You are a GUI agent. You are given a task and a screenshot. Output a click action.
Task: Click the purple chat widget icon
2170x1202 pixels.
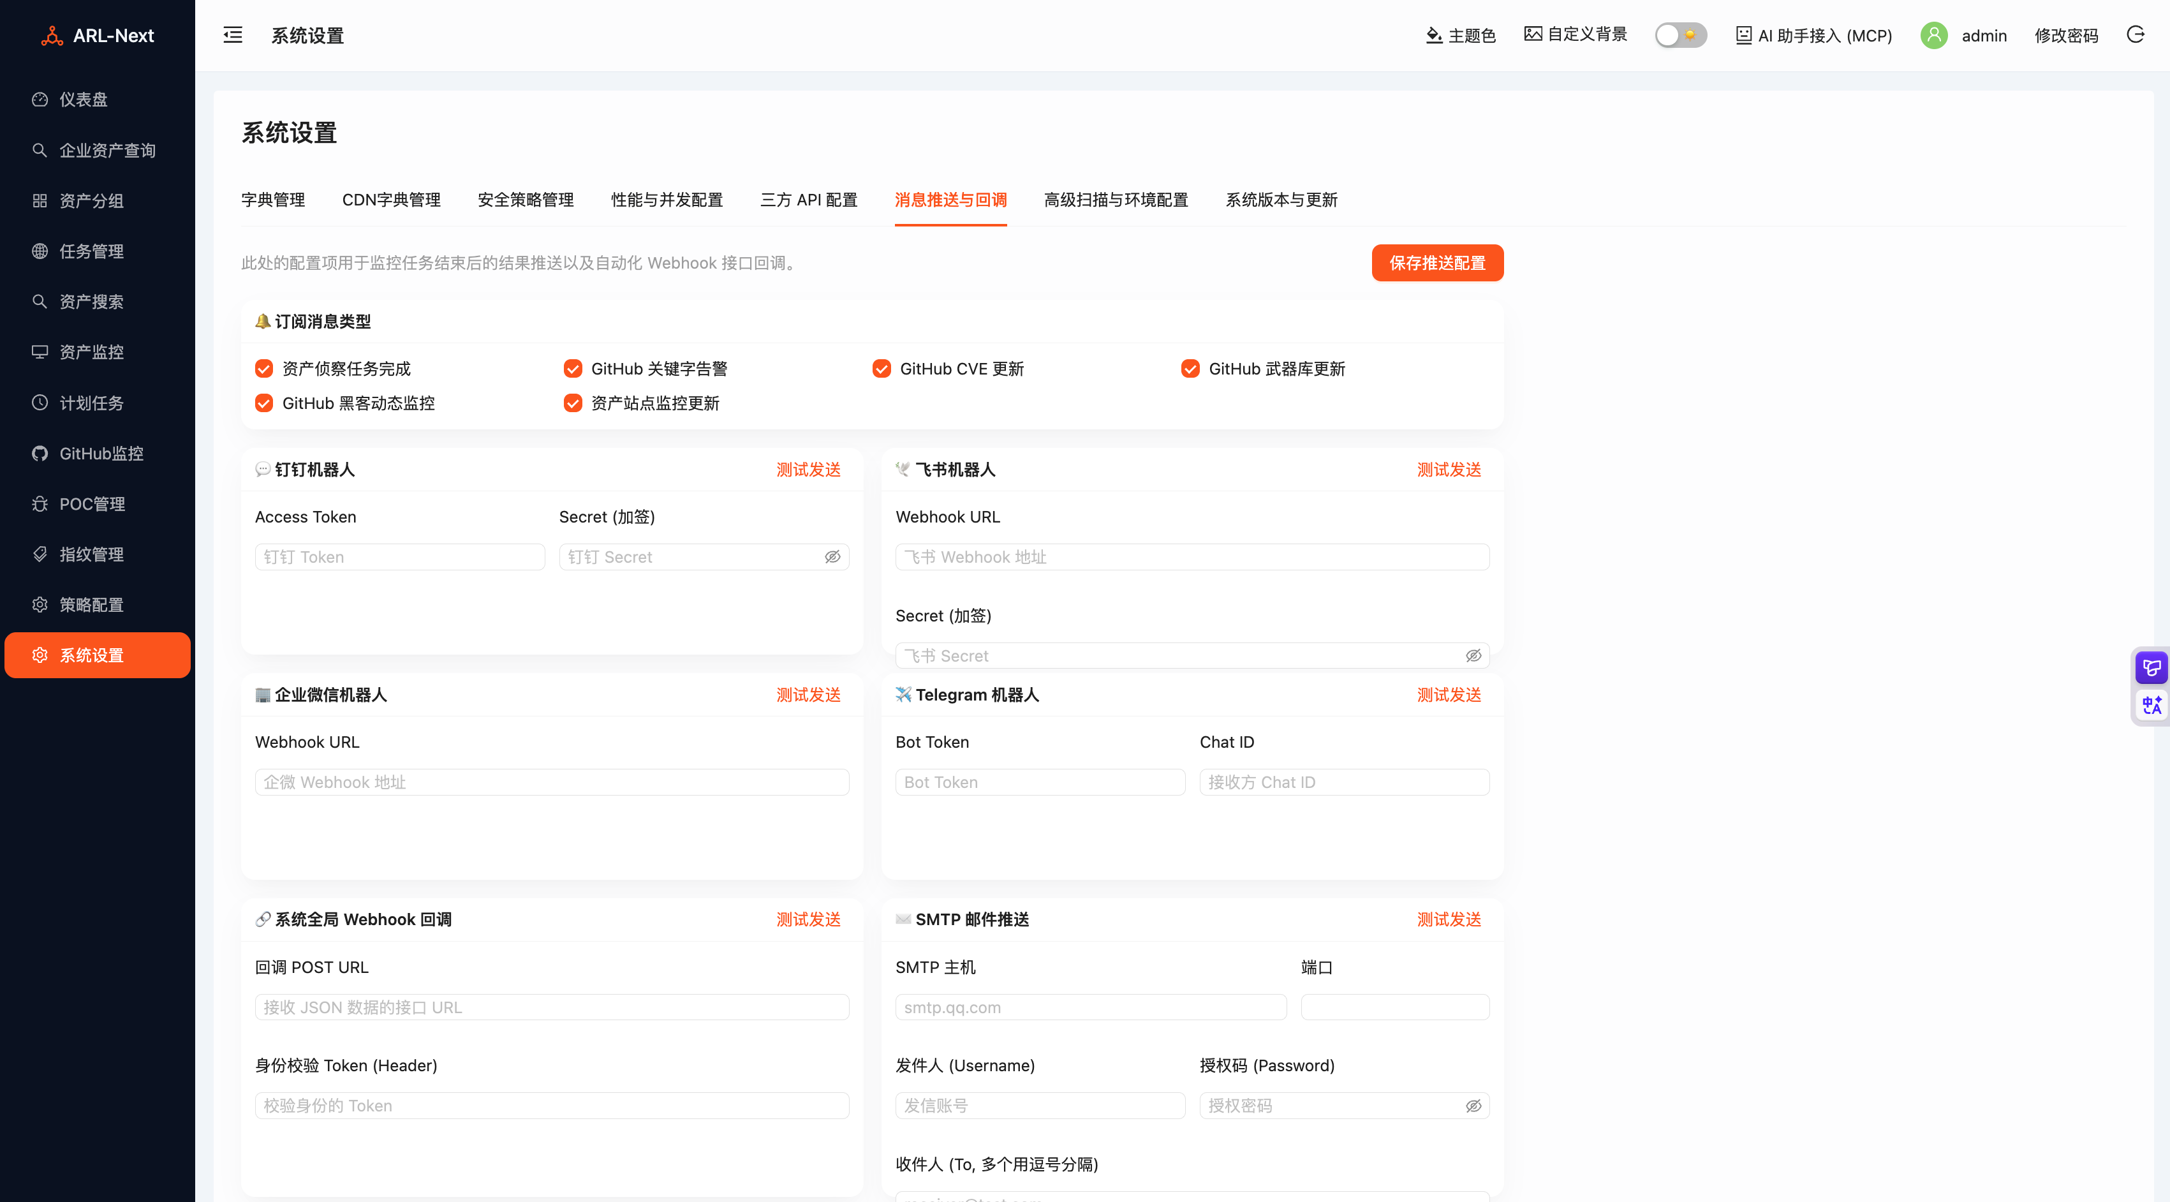[2152, 668]
